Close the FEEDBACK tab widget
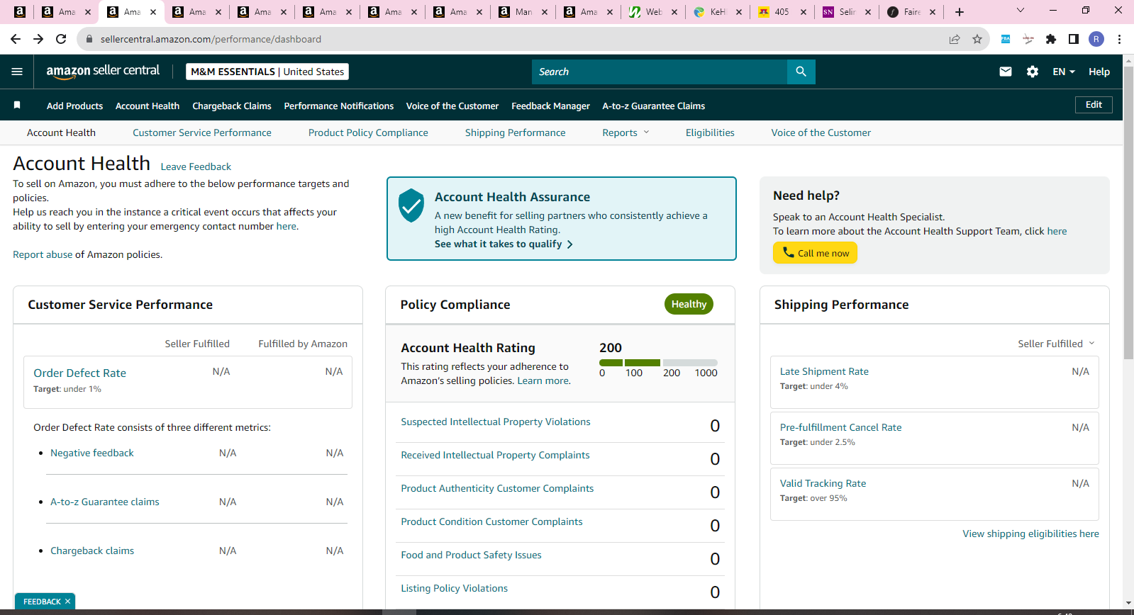The width and height of the screenshot is (1134, 615). click(68, 602)
